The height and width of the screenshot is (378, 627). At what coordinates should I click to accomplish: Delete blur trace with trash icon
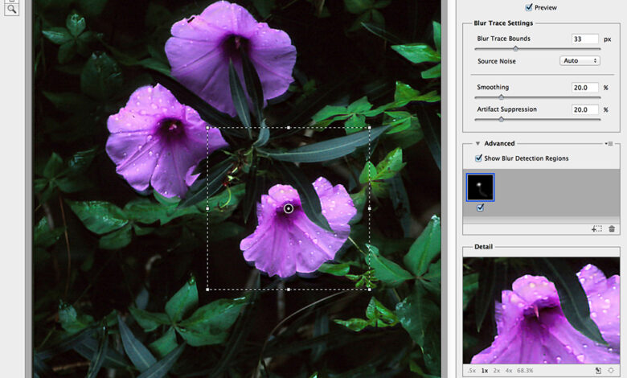point(612,229)
